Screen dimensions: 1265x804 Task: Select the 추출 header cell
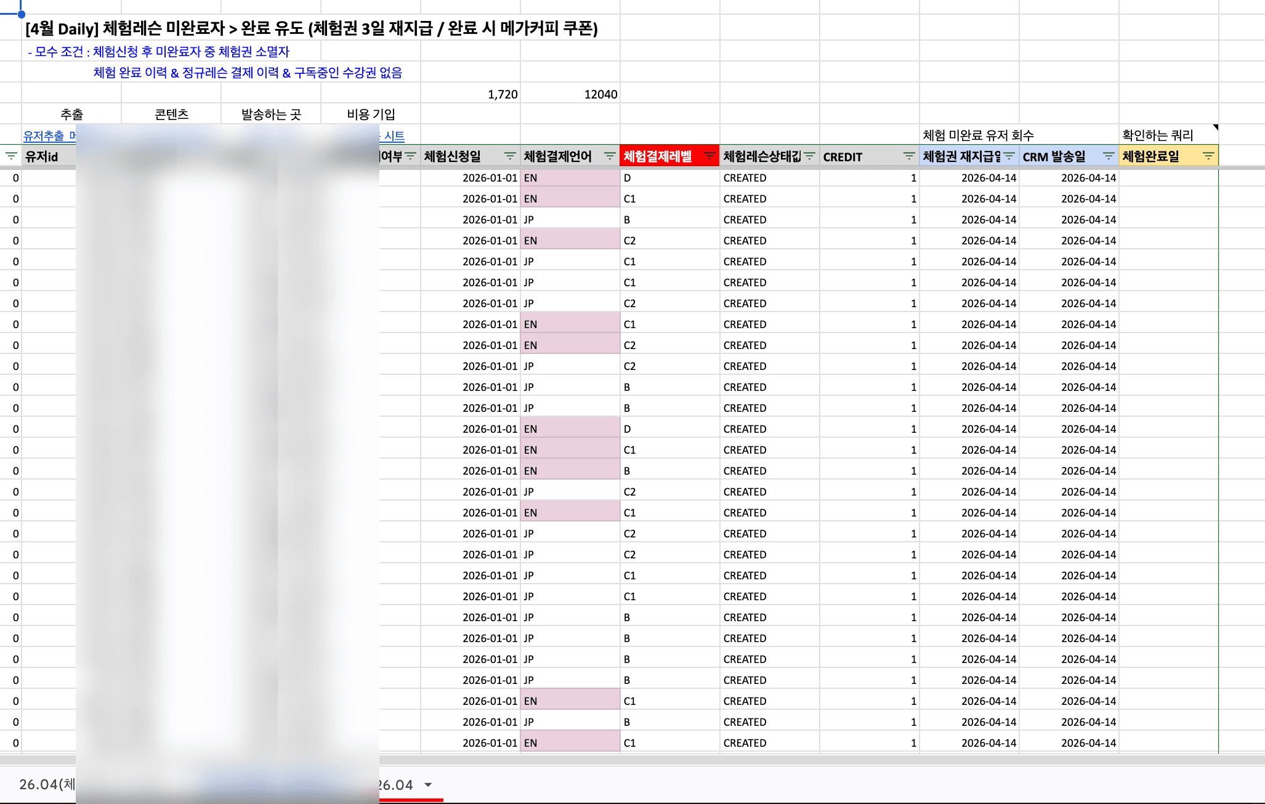point(71,114)
